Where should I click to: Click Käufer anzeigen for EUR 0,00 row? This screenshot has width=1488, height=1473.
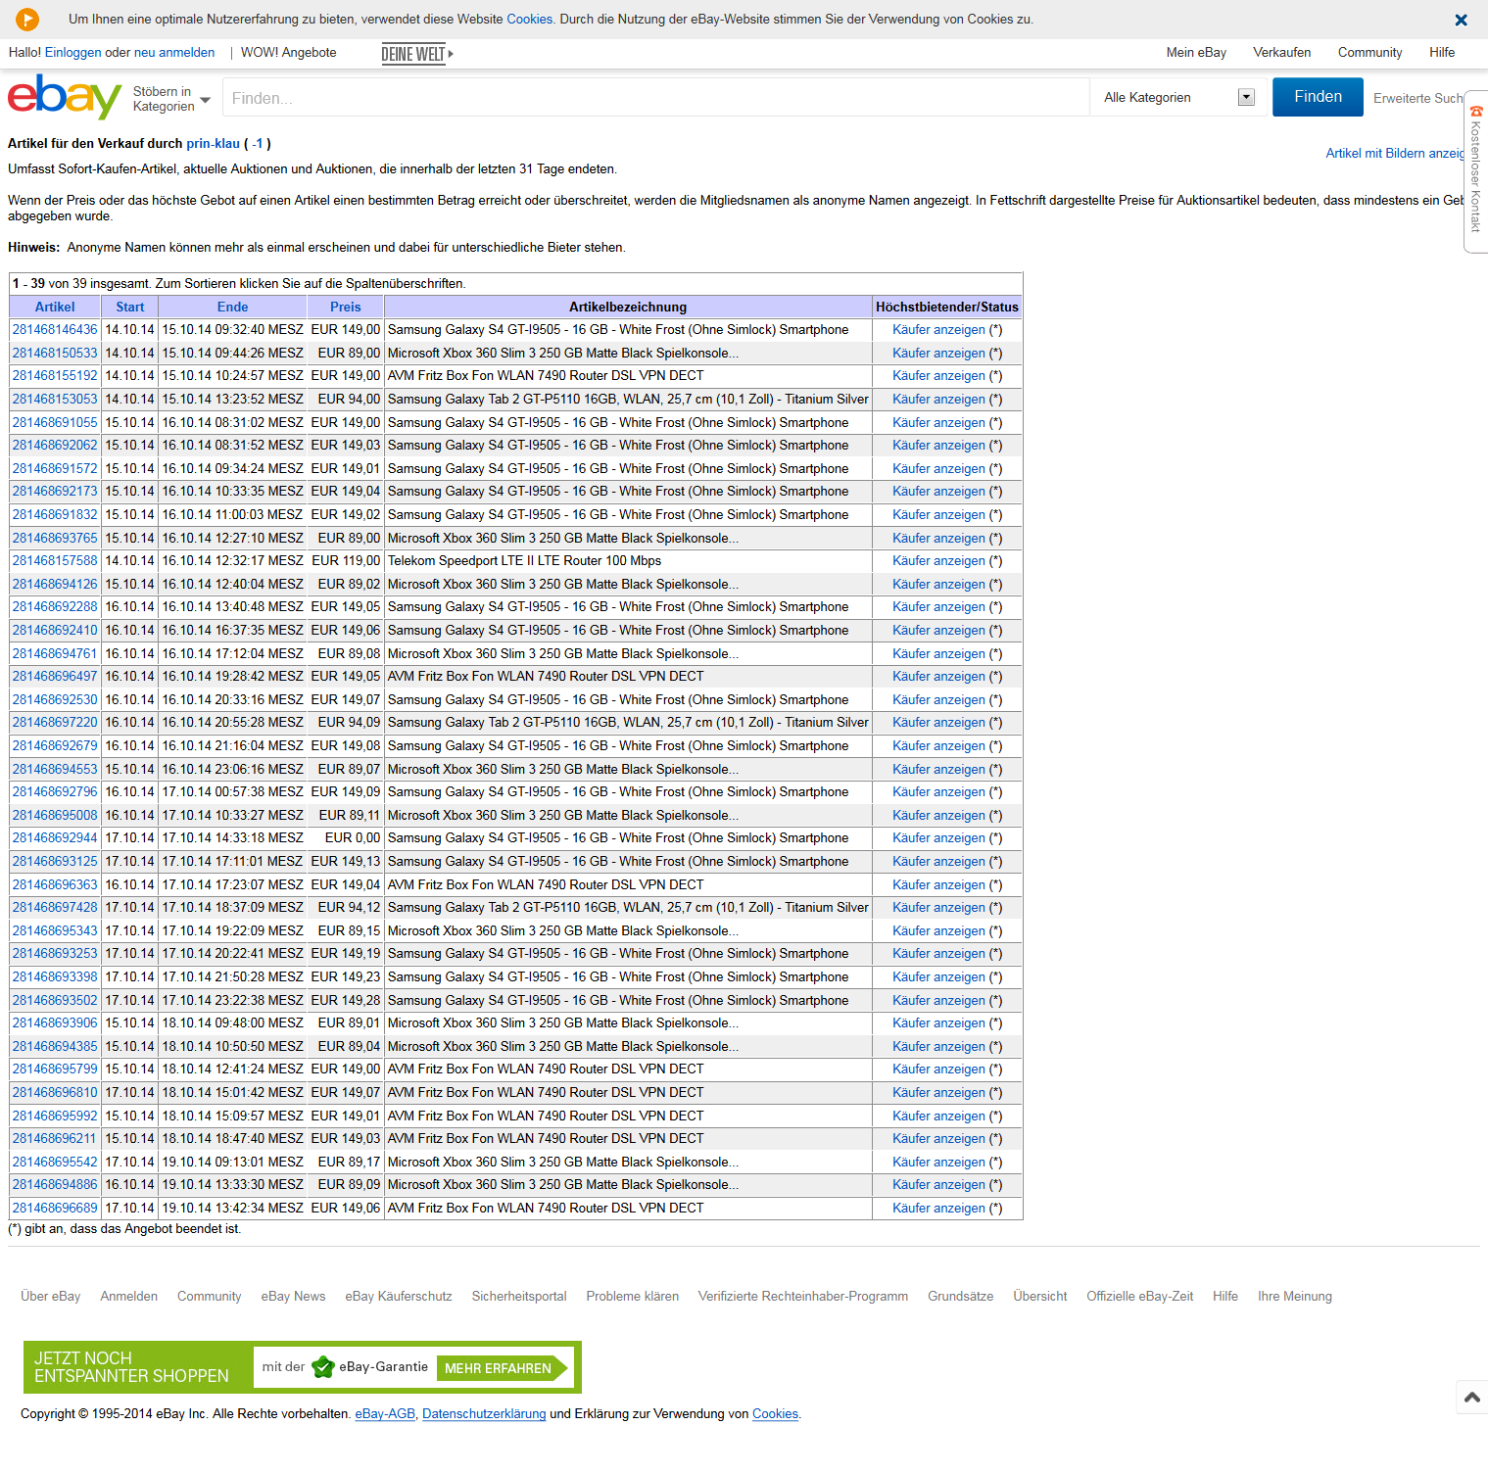[x=938, y=838]
